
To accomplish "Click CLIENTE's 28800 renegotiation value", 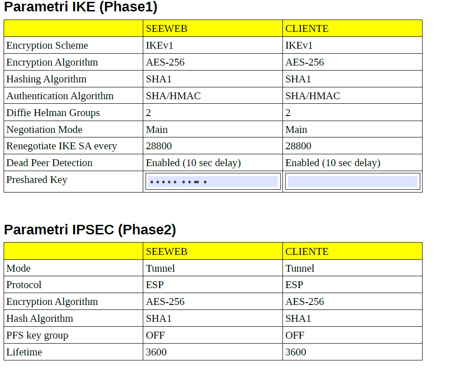I will [298, 146].
